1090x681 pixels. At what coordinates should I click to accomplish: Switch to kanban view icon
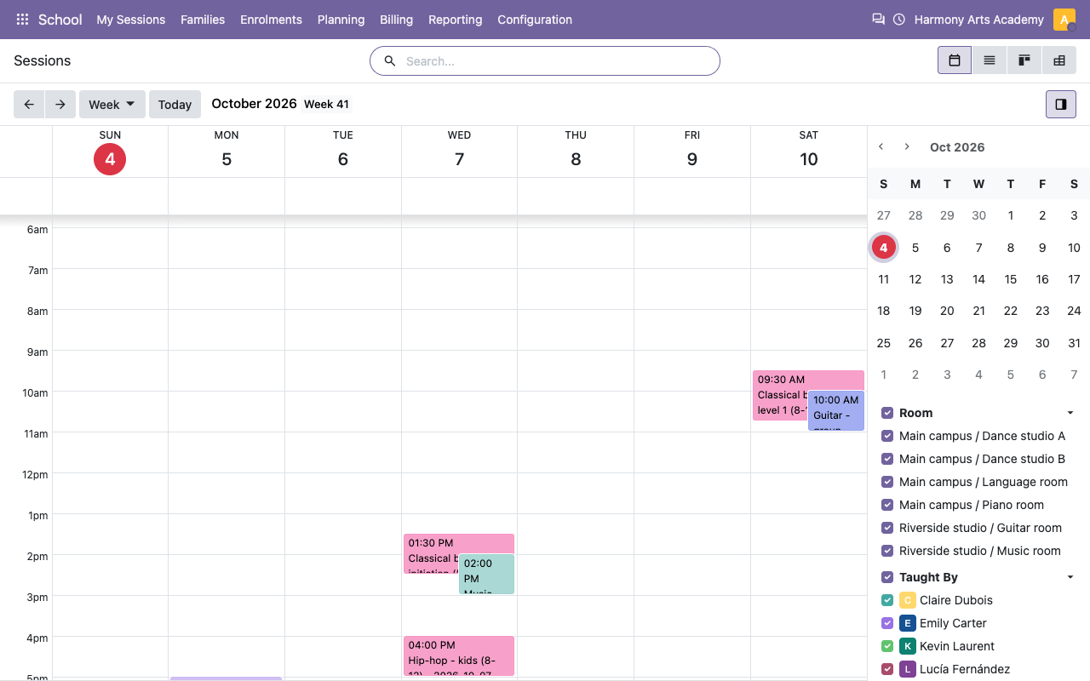(x=1024, y=60)
